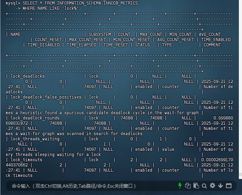Click the 'Number of lo' comment fragment
Screen dimensions: 242x195
[x=218, y=170]
